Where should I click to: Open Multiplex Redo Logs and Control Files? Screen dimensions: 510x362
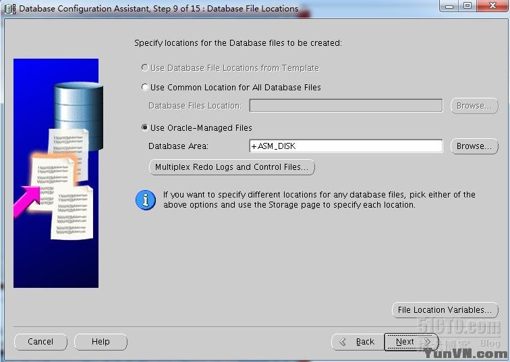click(231, 167)
